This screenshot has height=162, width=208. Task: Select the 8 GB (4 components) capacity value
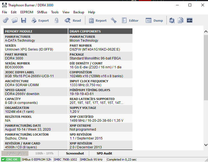pyautogui.click(x=21, y=103)
